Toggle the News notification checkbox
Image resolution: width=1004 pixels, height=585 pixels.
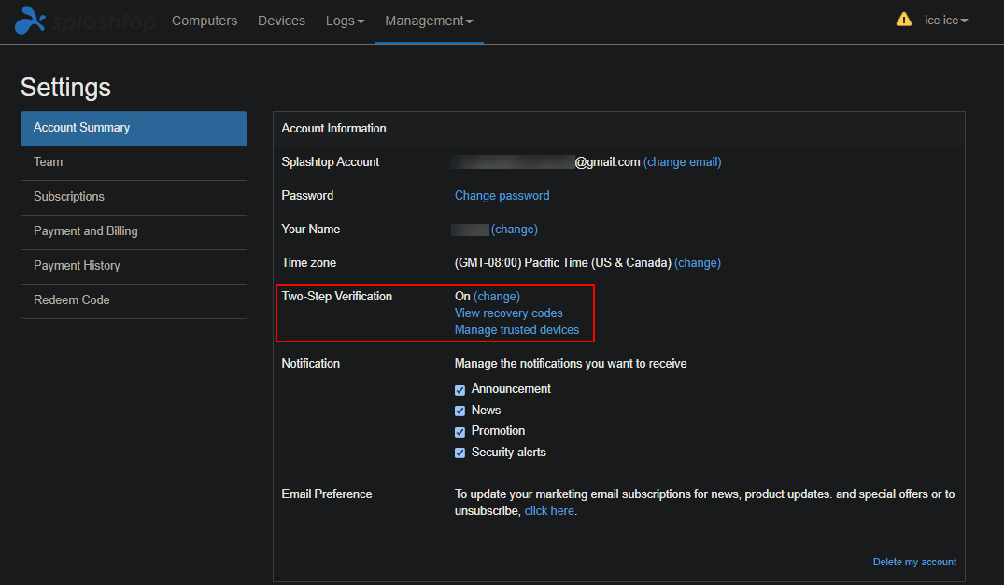pos(460,411)
